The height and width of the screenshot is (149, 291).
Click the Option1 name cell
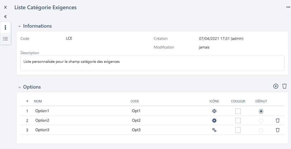pos(42,111)
